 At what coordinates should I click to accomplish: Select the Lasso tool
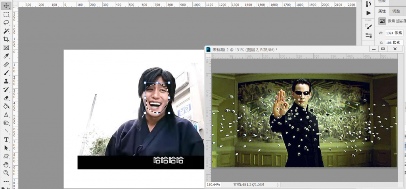(x=6, y=23)
